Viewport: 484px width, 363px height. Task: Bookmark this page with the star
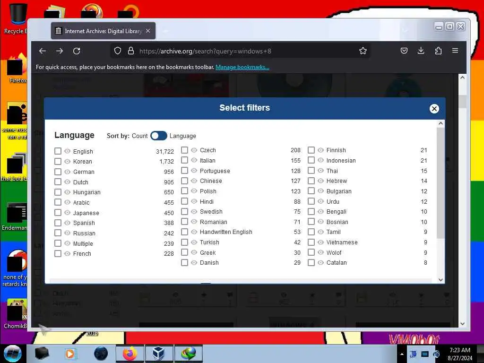[x=363, y=51]
